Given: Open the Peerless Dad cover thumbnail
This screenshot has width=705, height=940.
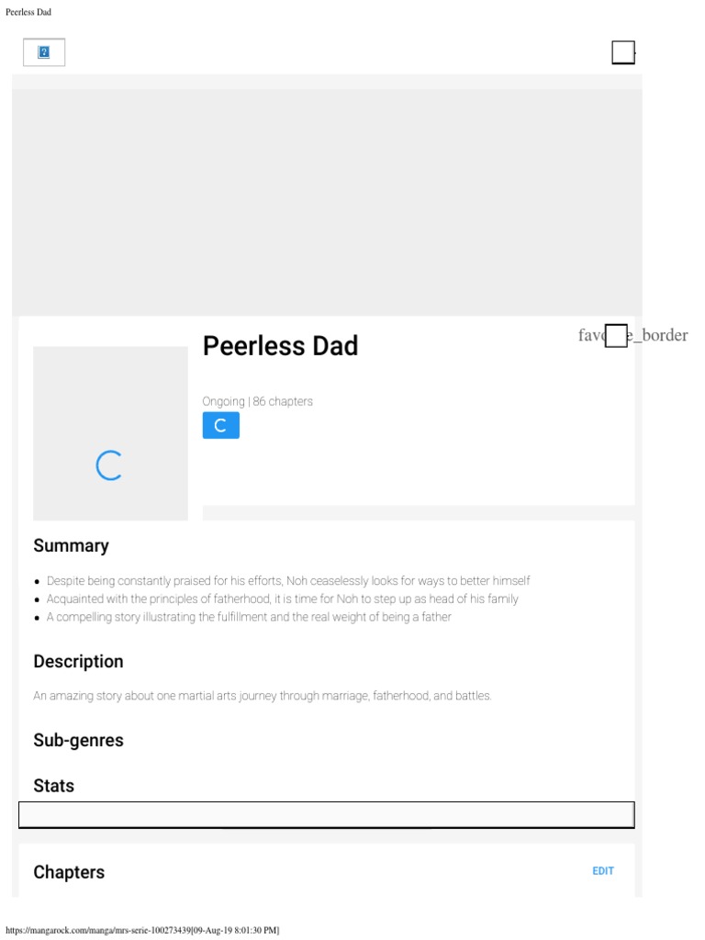Looking at the screenshot, I should tap(110, 433).
